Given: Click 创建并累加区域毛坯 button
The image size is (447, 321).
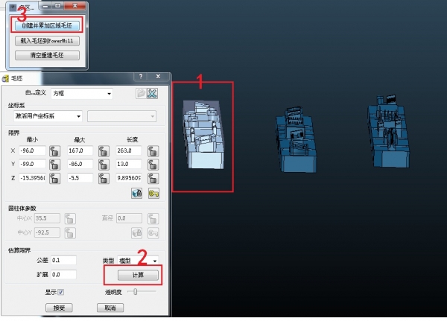Looking at the screenshot, I should (x=47, y=25).
